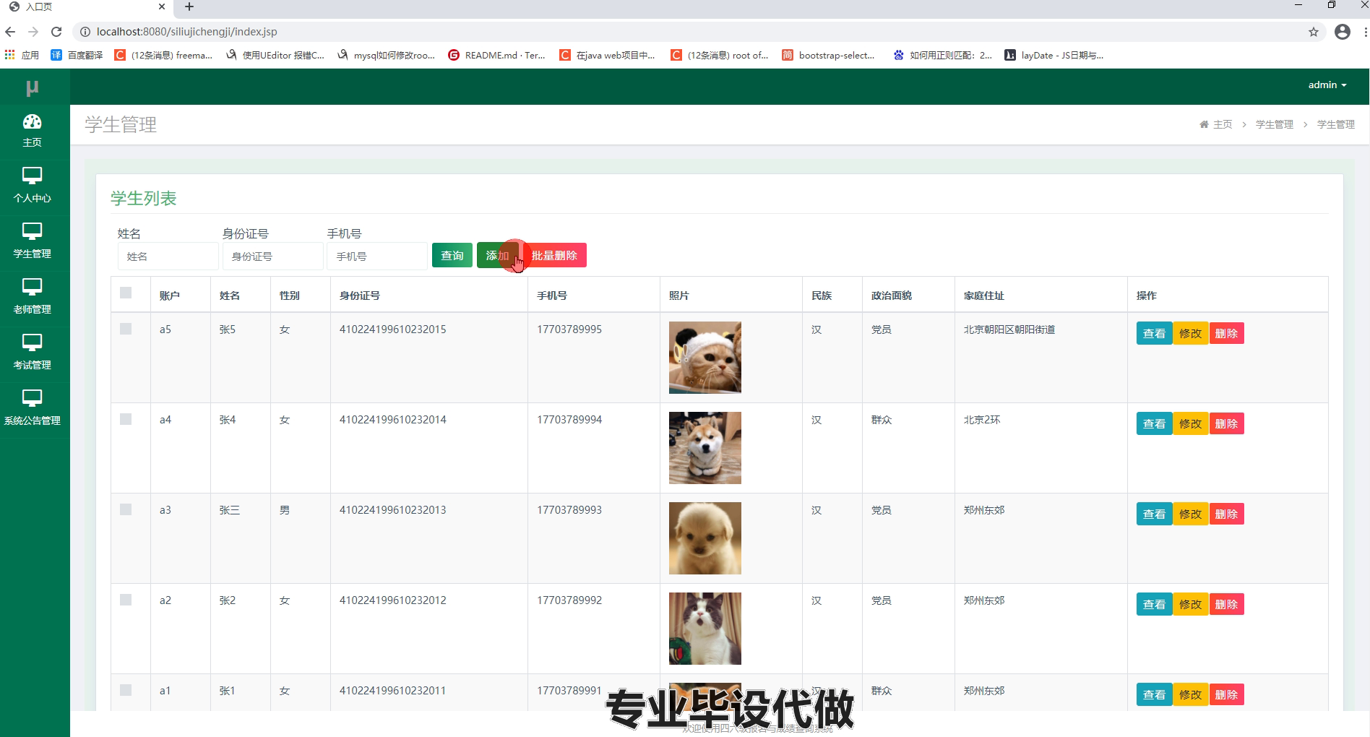Click the 查询 search button
Image resolution: width=1370 pixels, height=737 pixels.
click(452, 255)
